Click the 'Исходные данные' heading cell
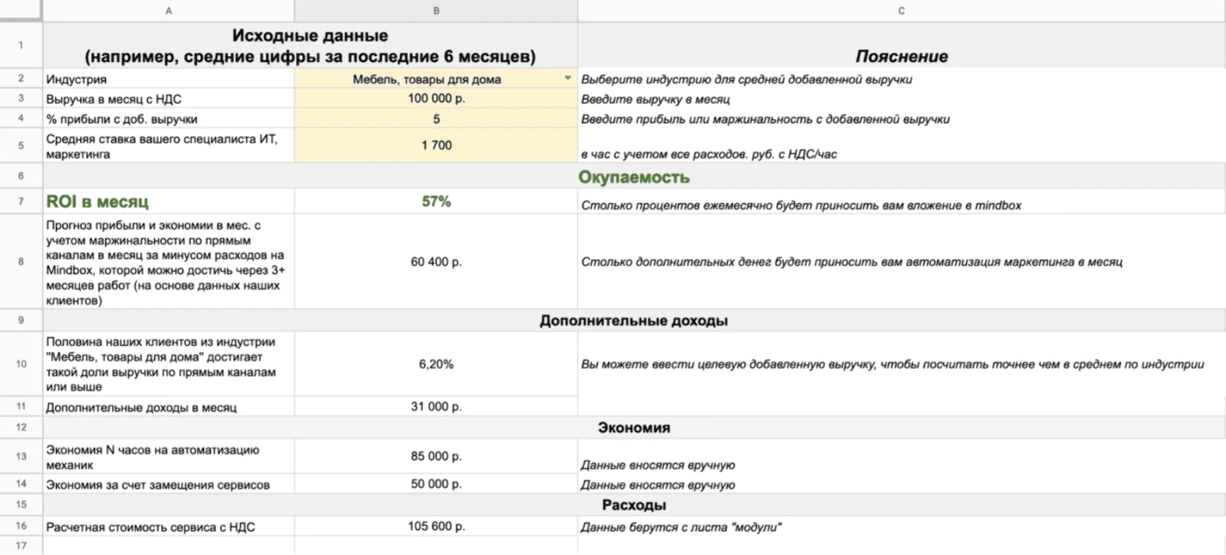This screenshot has height=555, width=1226. coord(310,45)
